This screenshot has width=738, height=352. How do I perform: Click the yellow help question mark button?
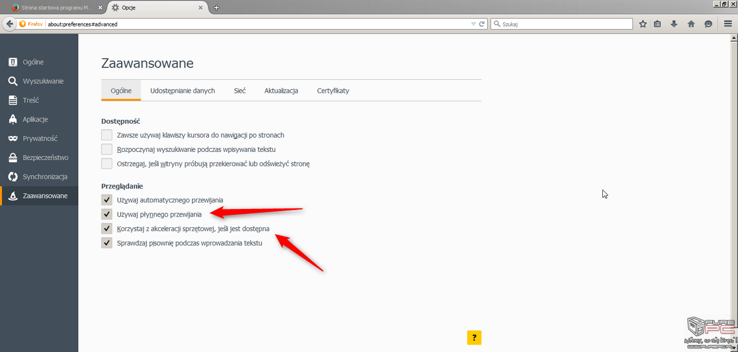click(x=474, y=337)
